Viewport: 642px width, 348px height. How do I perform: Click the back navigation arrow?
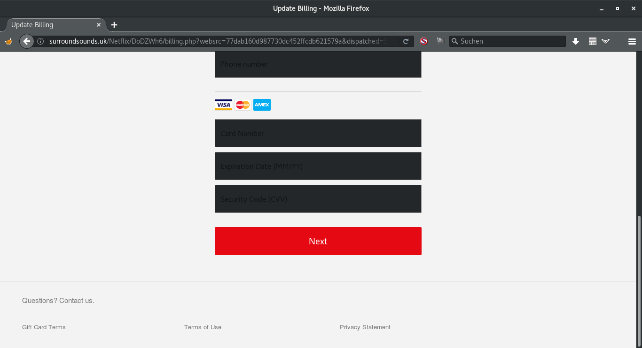(x=27, y=41)
